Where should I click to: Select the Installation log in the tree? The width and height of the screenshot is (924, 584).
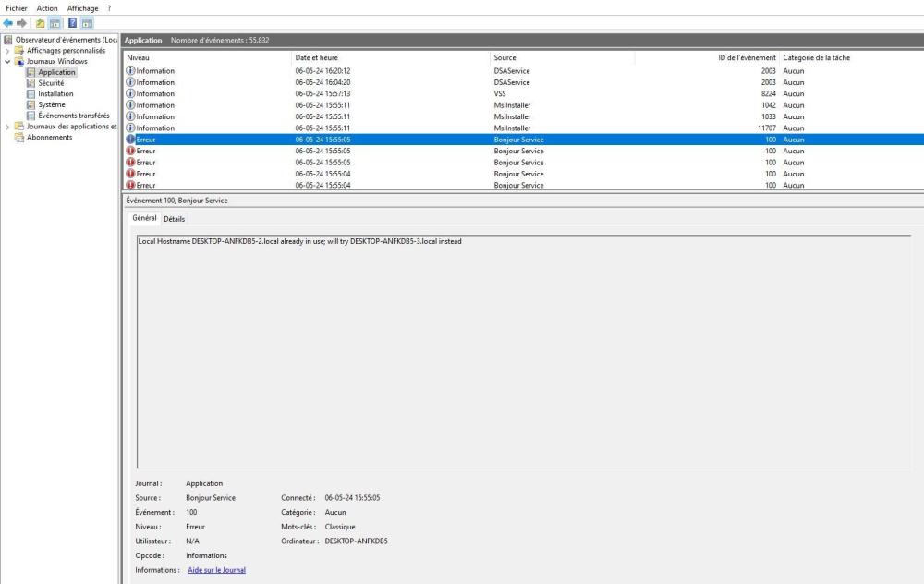[55, 93]
